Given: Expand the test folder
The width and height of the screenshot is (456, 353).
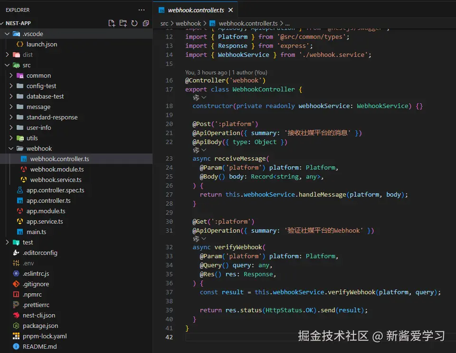Looking at the screenshot, I should point(7,242).
